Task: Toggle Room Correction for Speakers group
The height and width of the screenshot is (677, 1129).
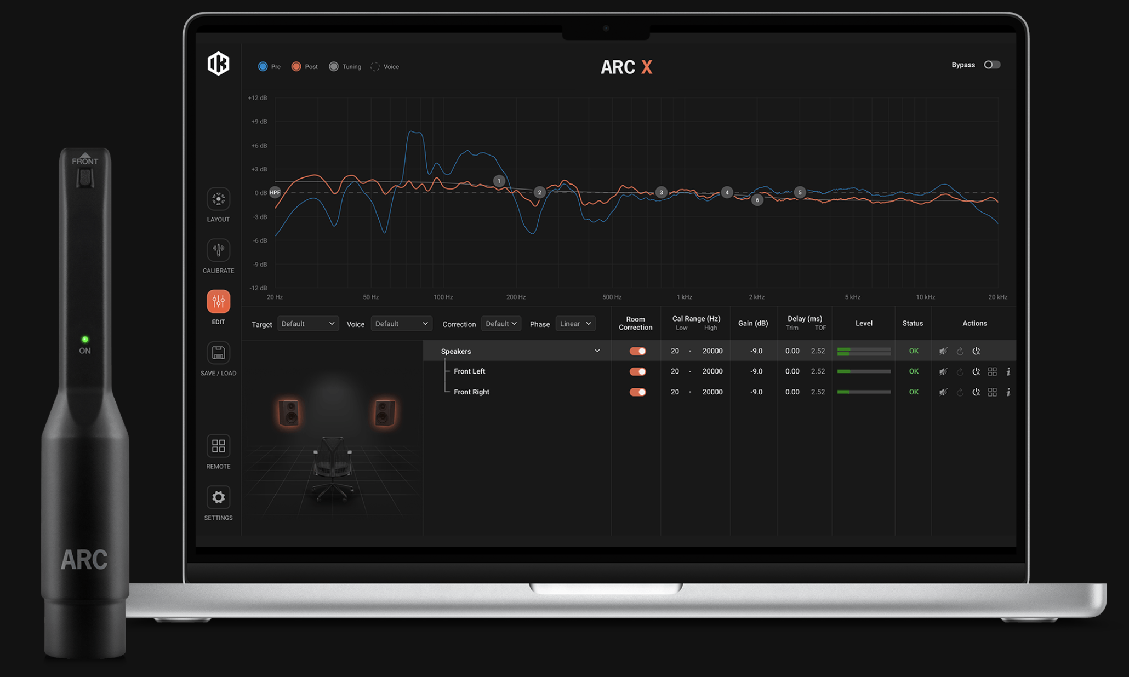Action: tap(637, 352)
